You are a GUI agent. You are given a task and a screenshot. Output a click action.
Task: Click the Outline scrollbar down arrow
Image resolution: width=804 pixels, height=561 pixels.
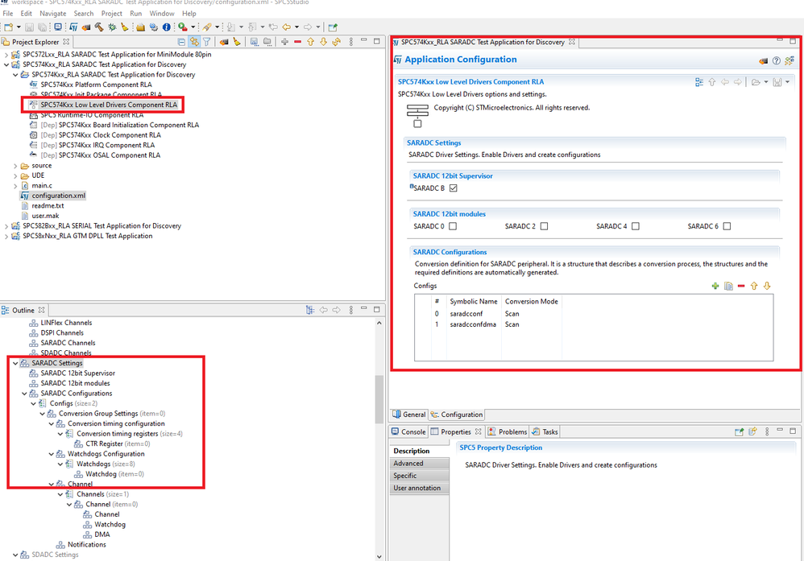(379, 557)
